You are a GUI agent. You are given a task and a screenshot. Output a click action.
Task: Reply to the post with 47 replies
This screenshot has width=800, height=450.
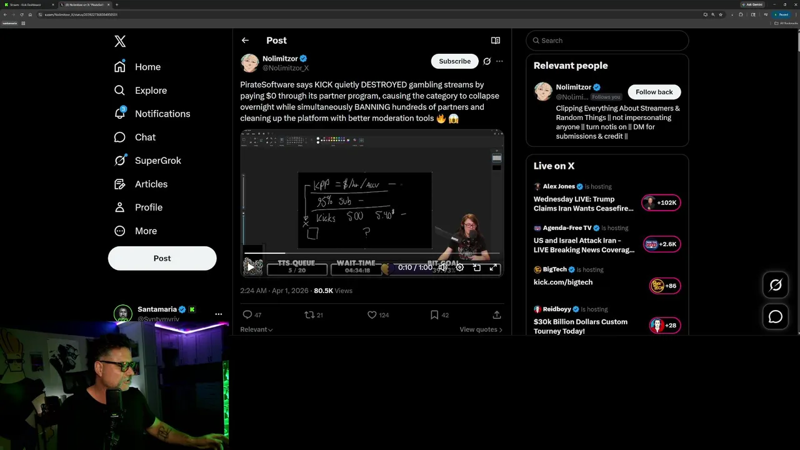252,315
